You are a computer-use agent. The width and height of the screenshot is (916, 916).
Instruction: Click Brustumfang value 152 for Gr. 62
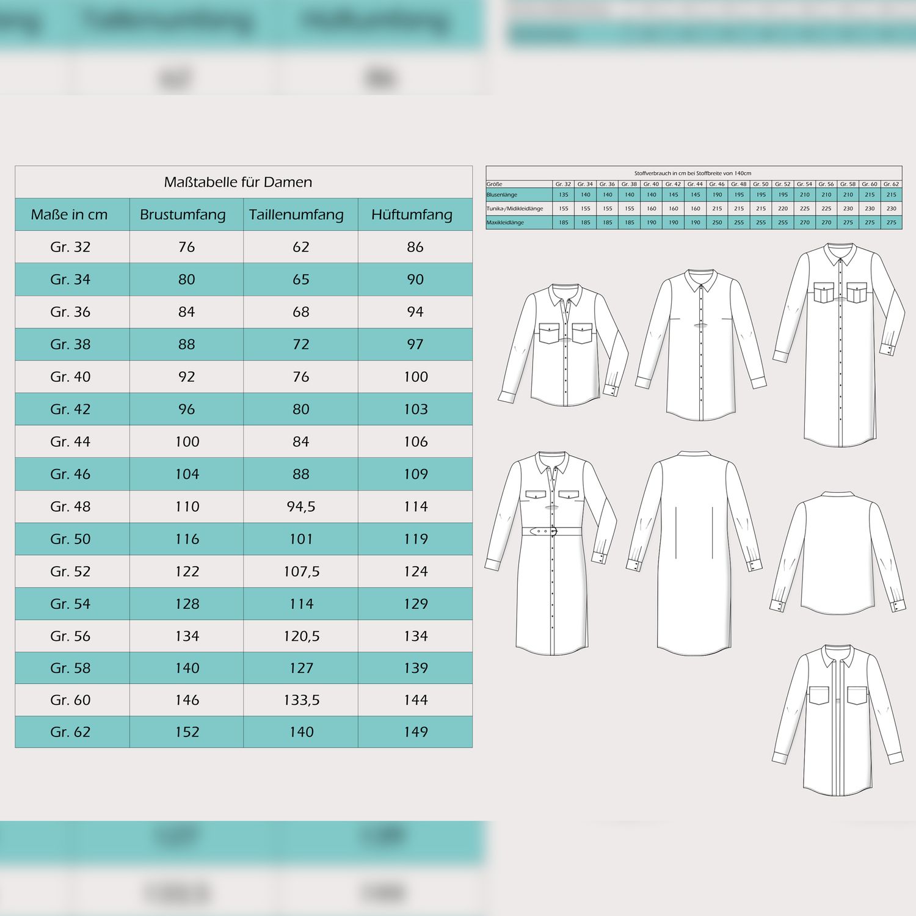[187, 732]
